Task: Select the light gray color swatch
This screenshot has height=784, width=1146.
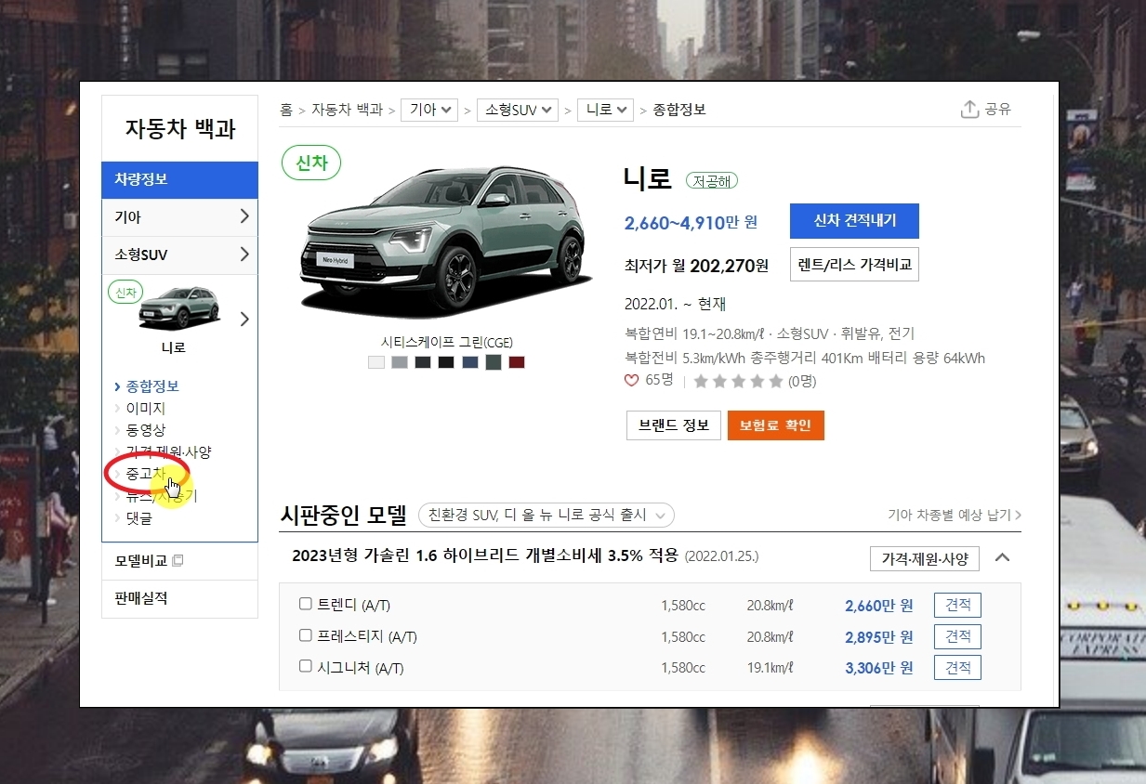Action: coord(400,362)
